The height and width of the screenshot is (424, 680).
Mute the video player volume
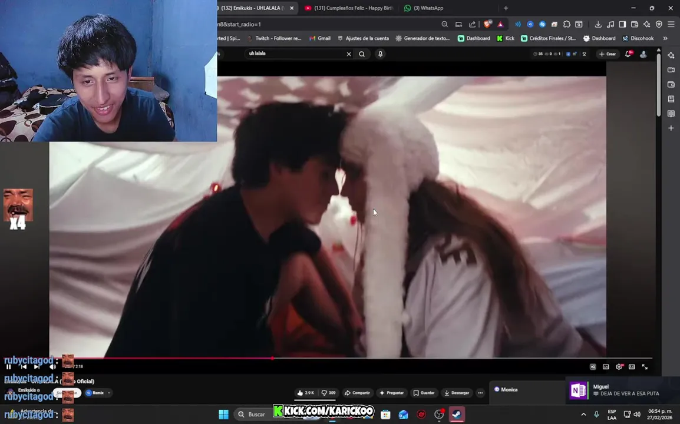[52, 367]
